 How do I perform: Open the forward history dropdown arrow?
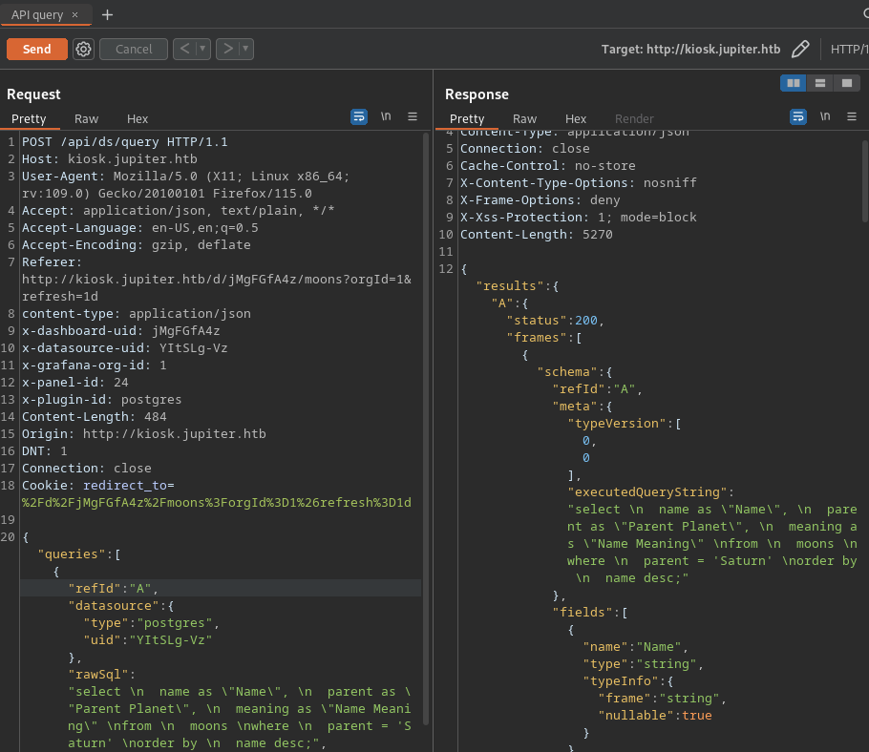pos(245,49)
